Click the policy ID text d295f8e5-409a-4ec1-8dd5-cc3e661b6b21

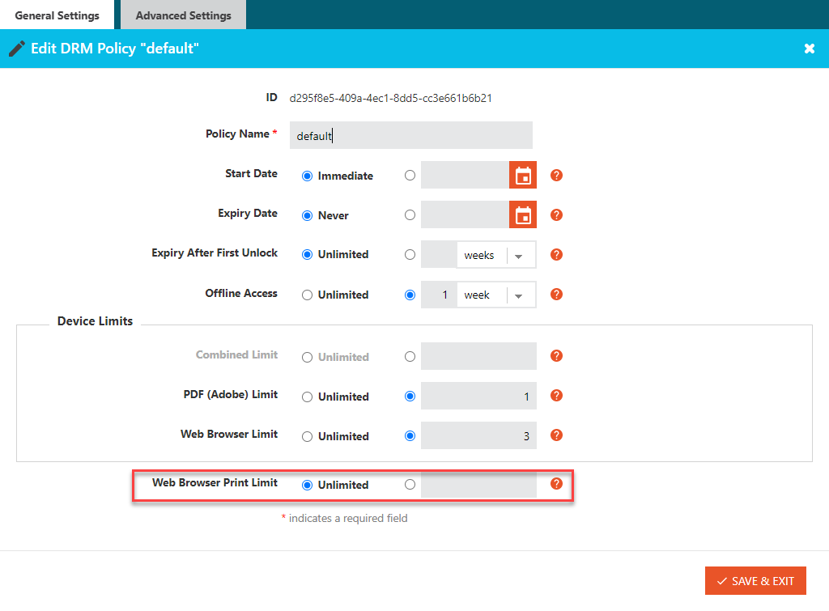[391, 98]
